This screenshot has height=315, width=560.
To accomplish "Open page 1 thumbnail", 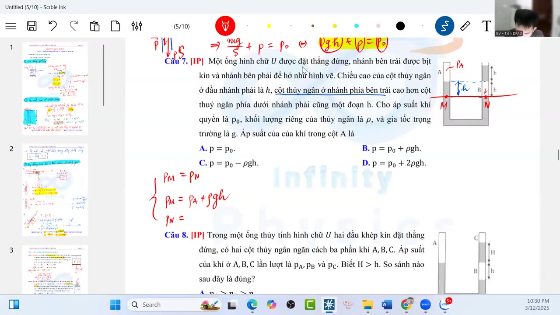I will click(55, 88).
